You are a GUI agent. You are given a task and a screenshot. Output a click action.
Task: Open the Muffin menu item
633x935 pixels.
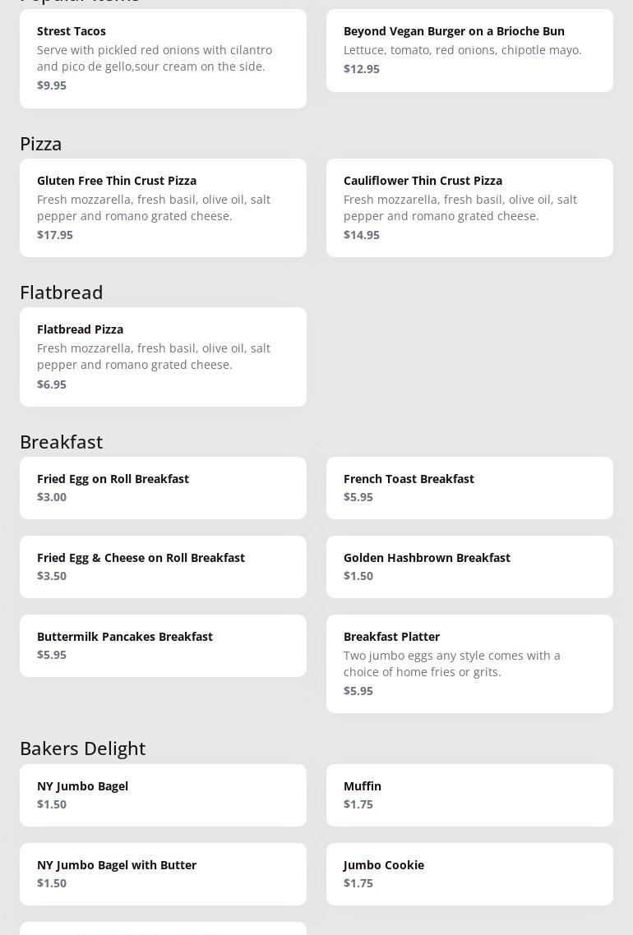[x=469, y=795]
